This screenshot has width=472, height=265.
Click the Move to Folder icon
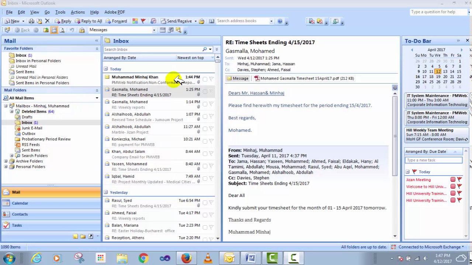(x=39, y=21)
